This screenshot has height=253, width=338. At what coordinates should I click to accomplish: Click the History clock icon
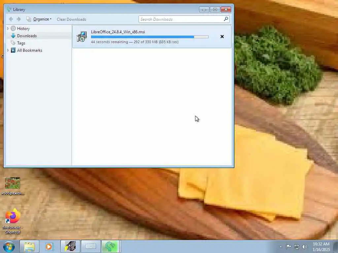[x=13, y=28]
